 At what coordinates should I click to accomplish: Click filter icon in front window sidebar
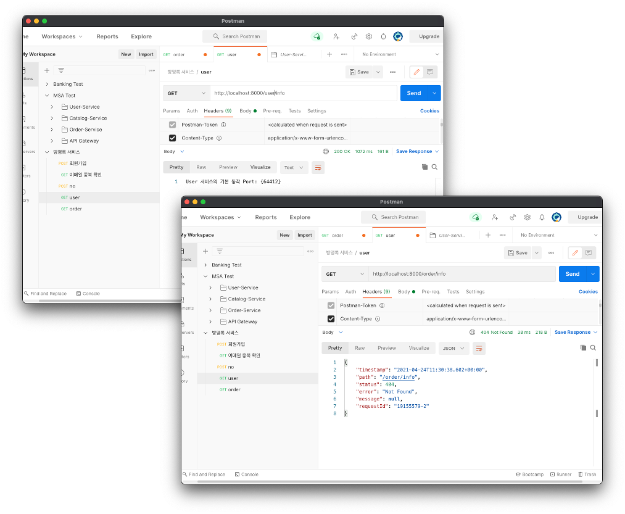(x=220, y=251)
